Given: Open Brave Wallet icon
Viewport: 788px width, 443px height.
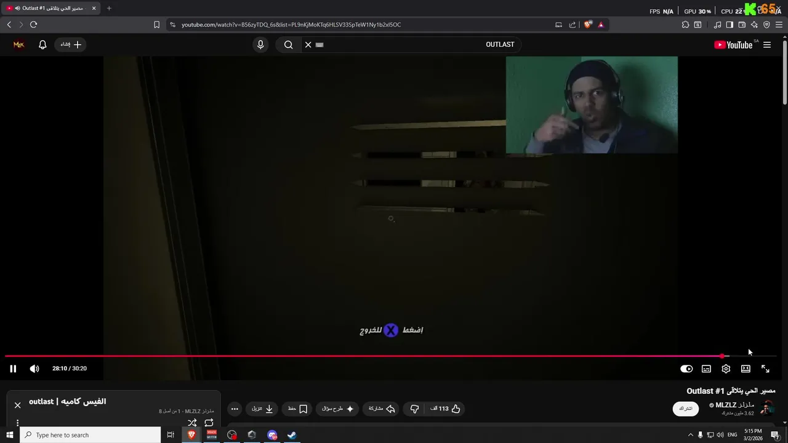Looking at the screenshot, I should pos(742,25).
